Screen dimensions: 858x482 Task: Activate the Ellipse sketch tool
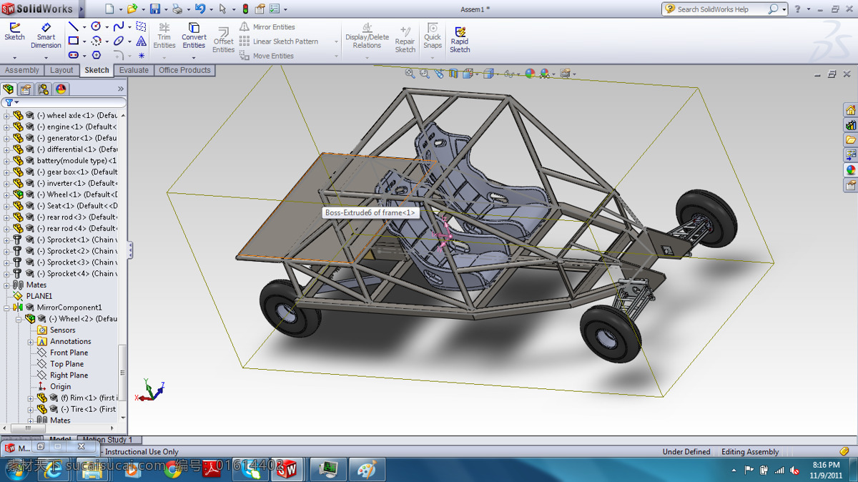(119, 41)
